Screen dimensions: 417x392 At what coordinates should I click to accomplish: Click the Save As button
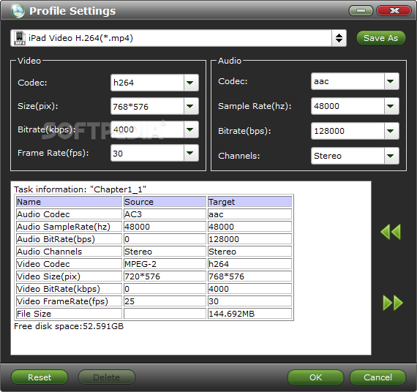[x=381, y=38]
